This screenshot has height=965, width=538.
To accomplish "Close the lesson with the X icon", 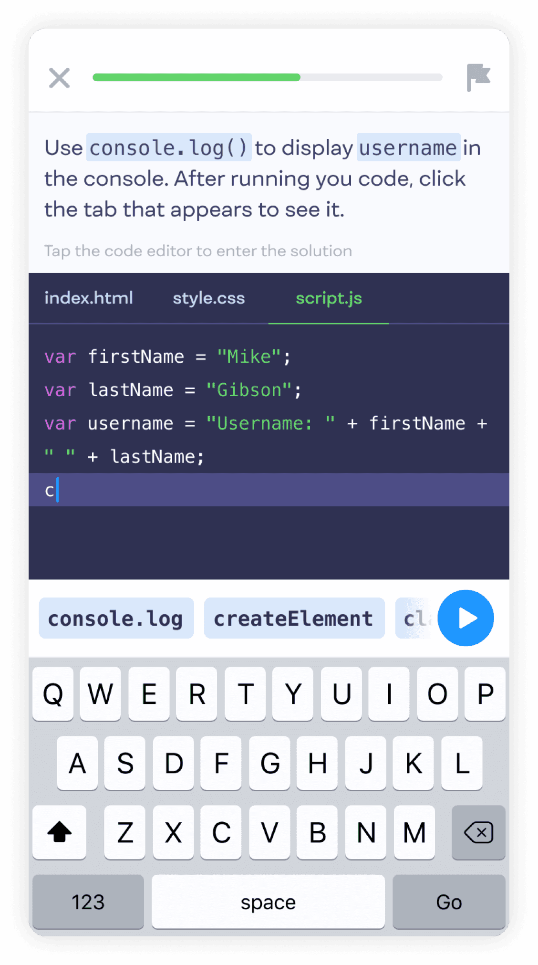I will tap(59, 78).
